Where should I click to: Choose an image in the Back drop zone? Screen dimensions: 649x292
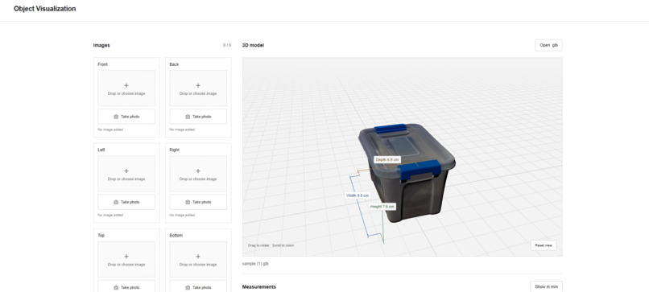click(198, 88)
